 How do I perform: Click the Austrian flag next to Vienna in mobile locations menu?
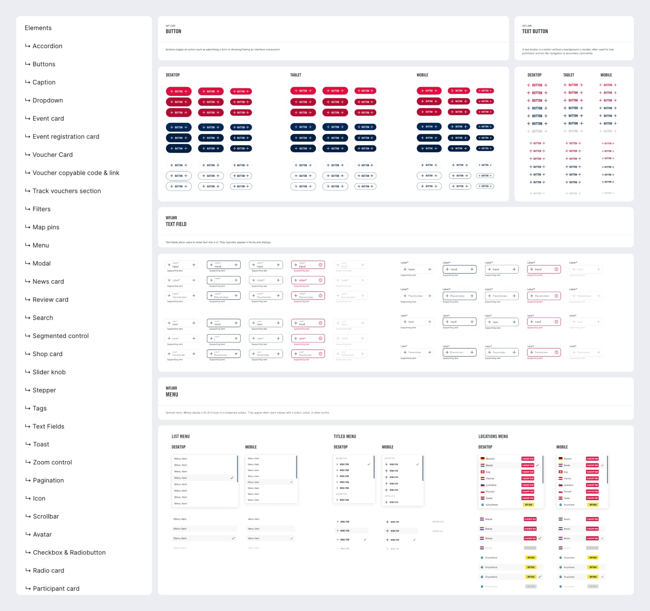[561, 479]
